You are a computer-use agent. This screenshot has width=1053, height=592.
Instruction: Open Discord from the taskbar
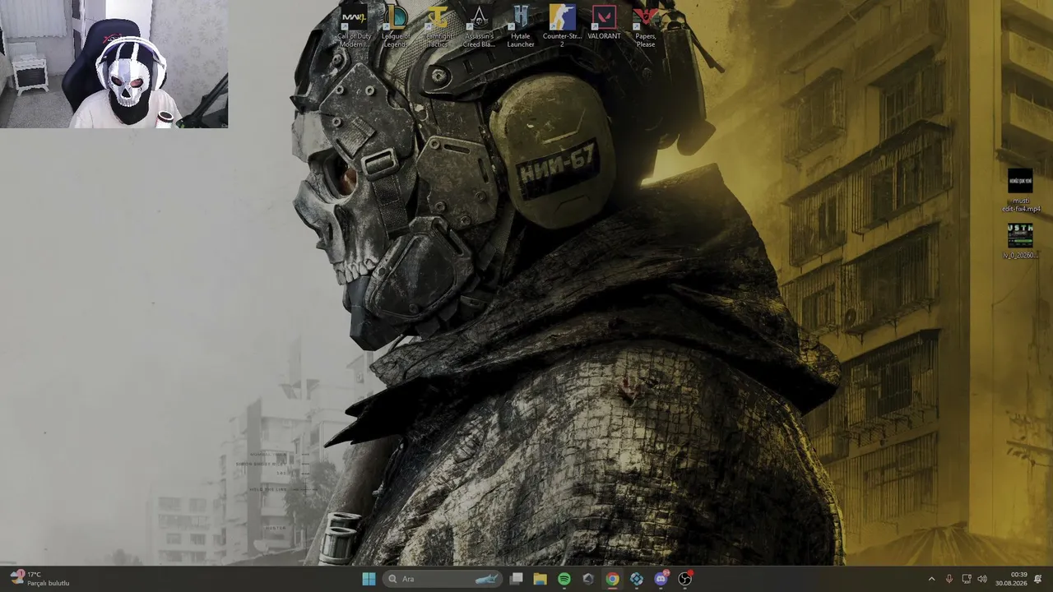(661, 579)
